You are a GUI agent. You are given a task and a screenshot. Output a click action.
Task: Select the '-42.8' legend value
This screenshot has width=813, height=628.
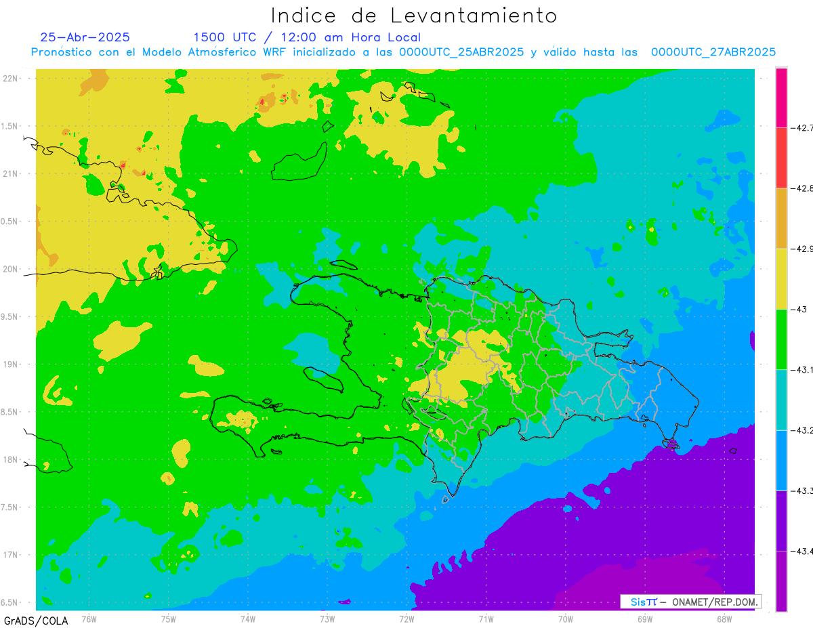(801, 188)
